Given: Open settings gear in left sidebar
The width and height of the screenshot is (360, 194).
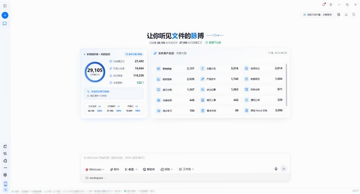Looking at the screenshot, I should pos(5,175).
